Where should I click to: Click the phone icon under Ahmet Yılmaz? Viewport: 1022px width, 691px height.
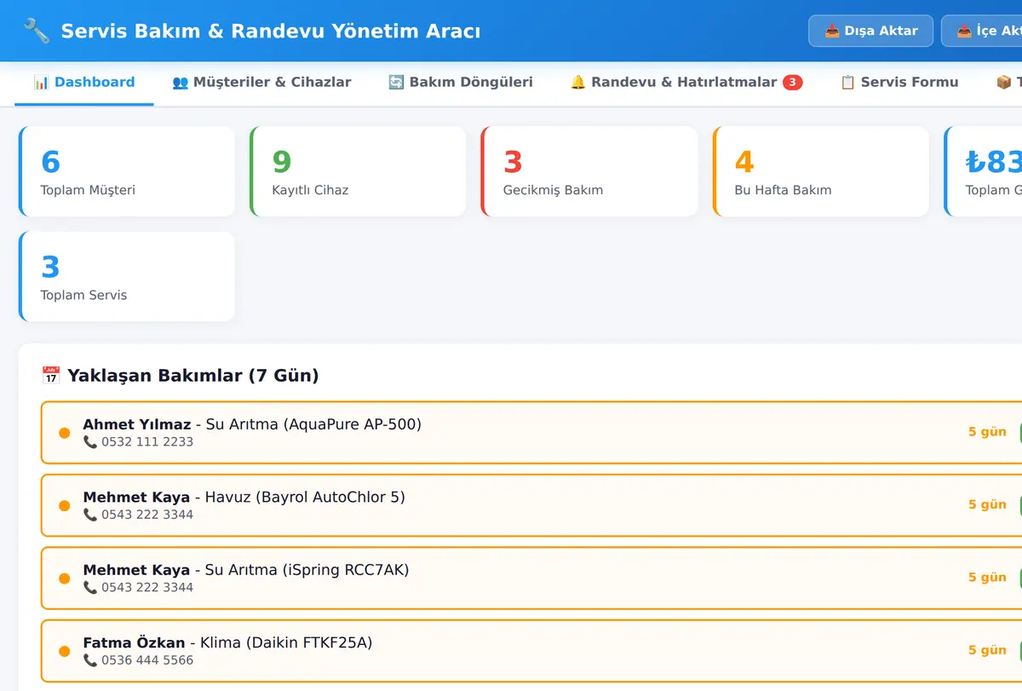(90, 442)
